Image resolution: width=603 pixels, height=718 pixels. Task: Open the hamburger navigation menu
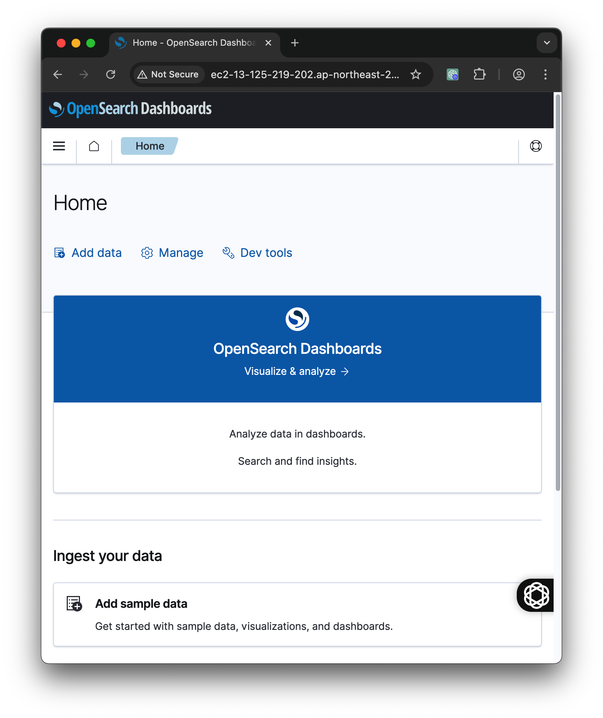[59, 146]
